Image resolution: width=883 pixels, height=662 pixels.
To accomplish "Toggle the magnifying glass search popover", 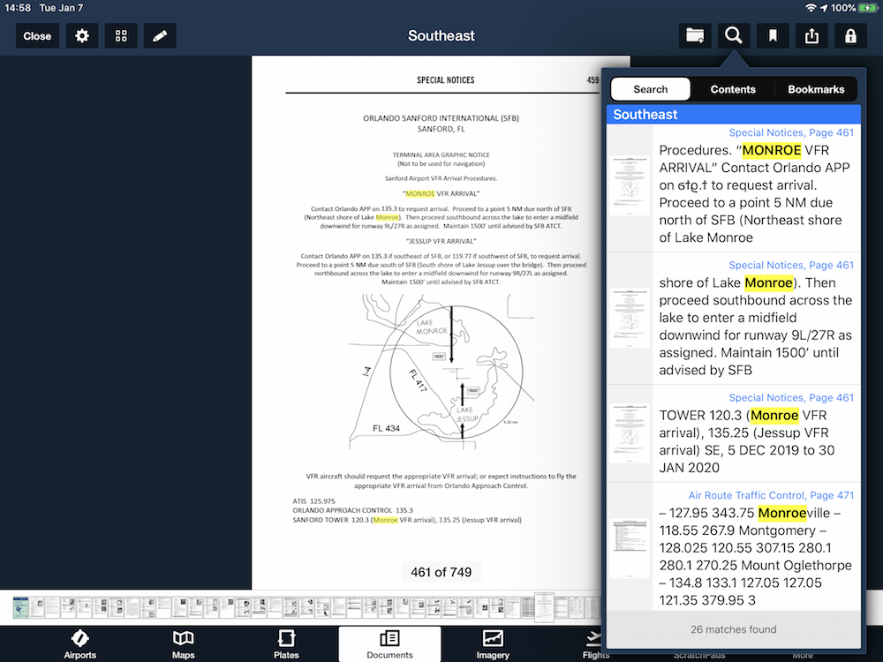I will click(733, 36).
